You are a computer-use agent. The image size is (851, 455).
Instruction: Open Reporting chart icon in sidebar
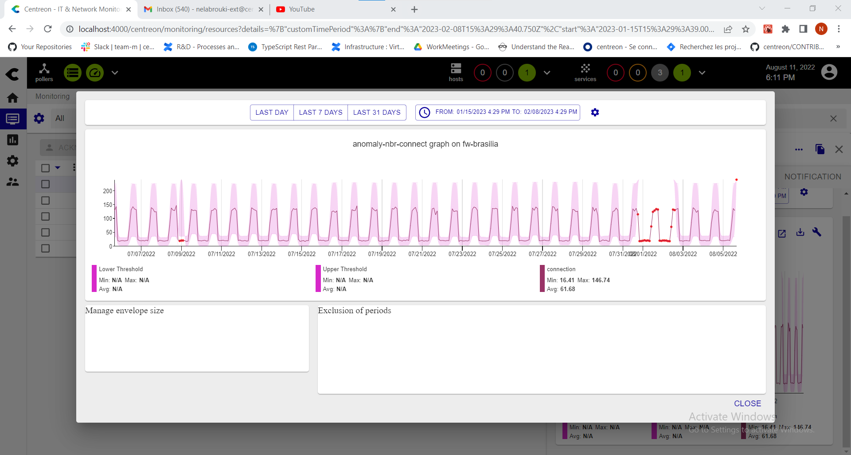point(13,140)
